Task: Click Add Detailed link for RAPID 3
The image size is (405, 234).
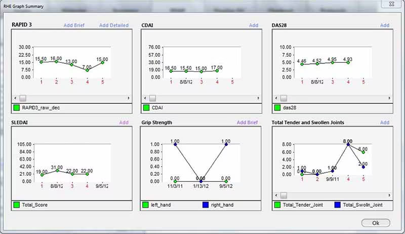Action: point(113,25)
